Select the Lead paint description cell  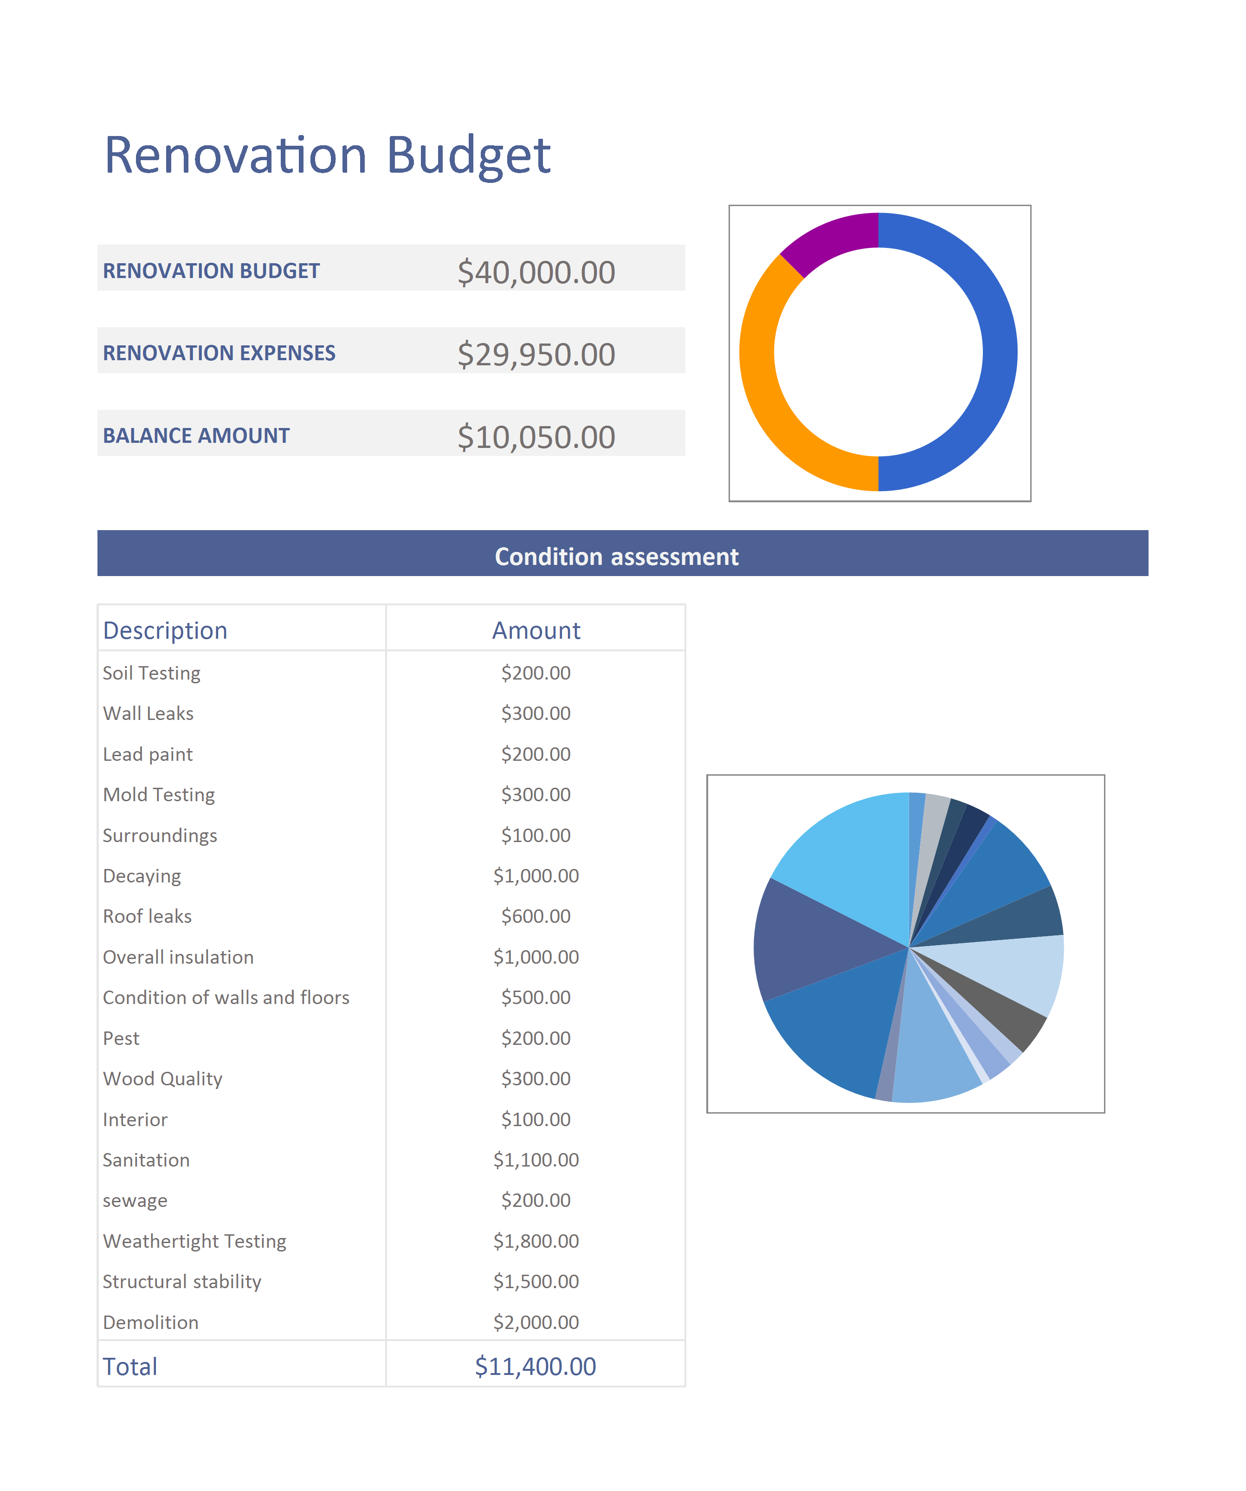pos(148,754)
